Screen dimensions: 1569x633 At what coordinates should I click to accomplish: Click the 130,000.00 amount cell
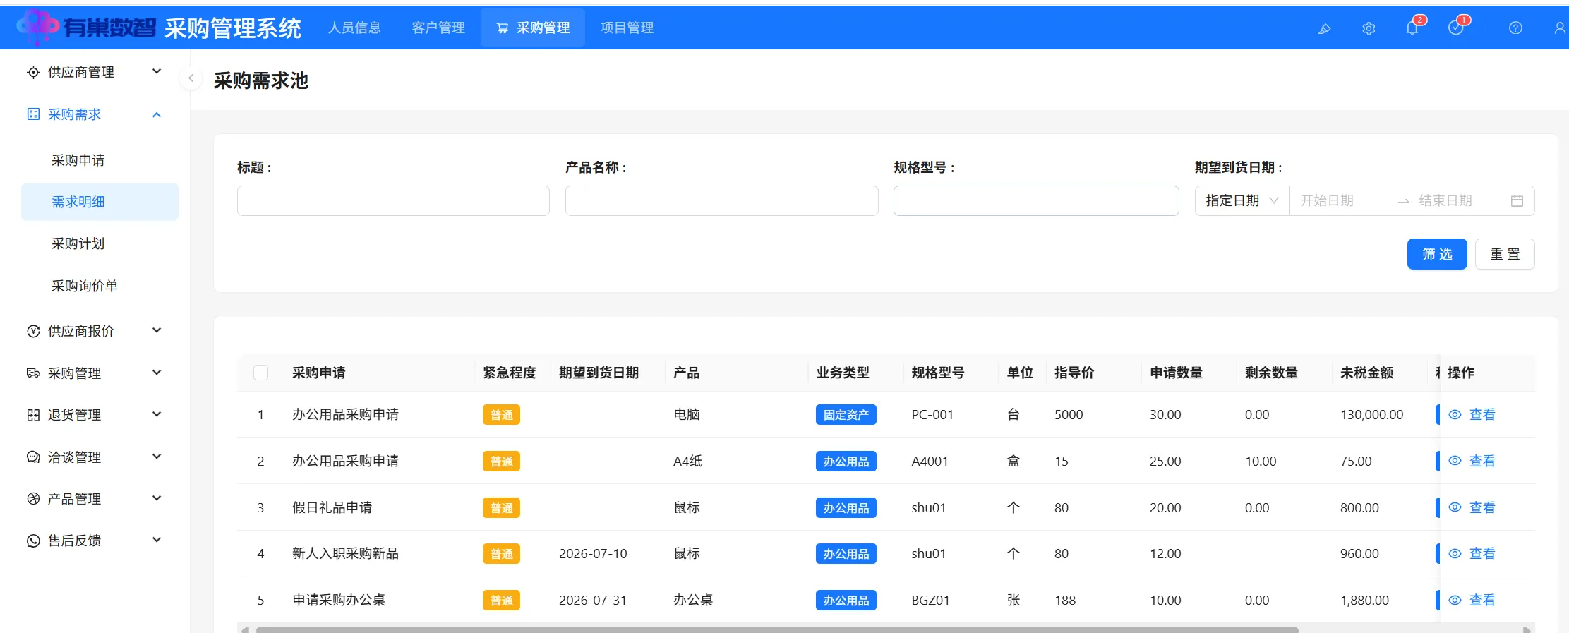click(1371, 415)
